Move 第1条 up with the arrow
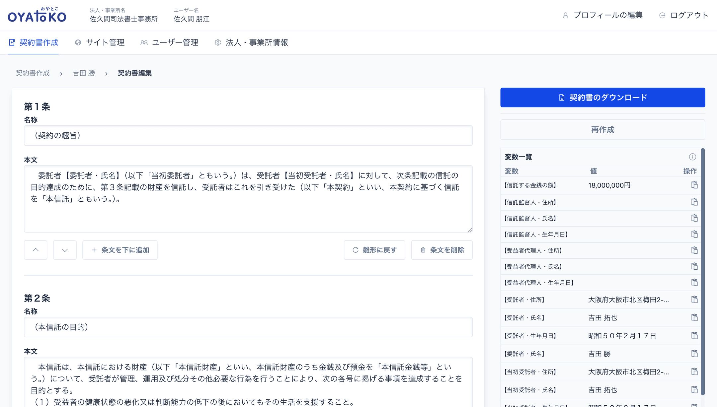The image size is (717, 407). [x=36, y=250]
